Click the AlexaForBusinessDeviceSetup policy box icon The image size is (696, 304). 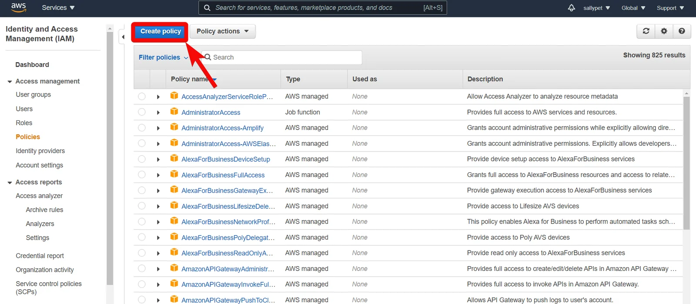(174, 158)
